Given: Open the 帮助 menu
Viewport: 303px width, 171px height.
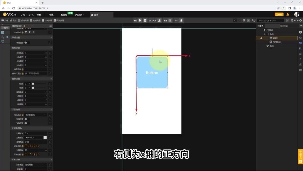Looking at the screenshot, I should click(39, 15).
